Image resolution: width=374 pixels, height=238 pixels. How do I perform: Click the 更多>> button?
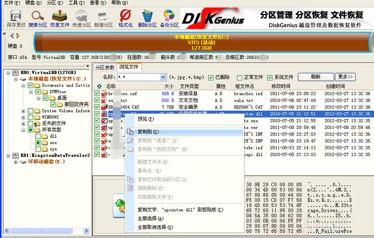click(x=345, y=76)
